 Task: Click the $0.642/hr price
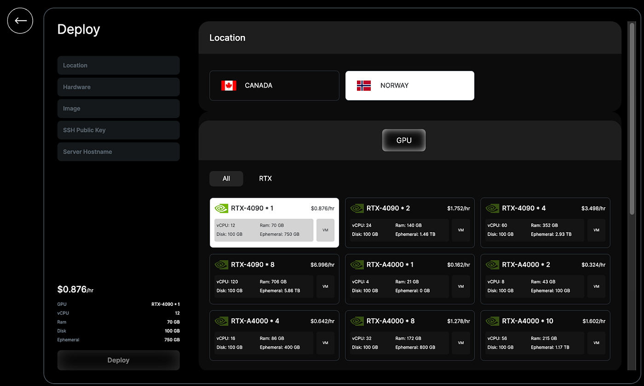pos(322,321)
